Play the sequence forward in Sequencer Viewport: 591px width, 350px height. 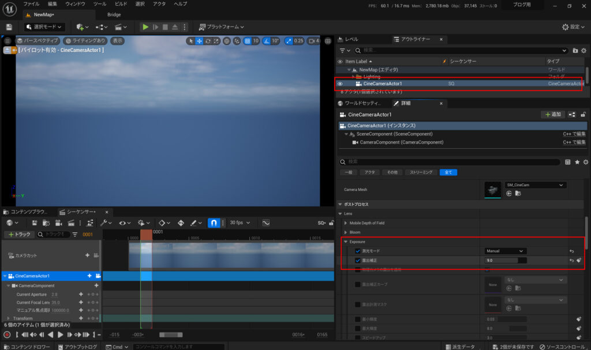click(x=60, y=334)
